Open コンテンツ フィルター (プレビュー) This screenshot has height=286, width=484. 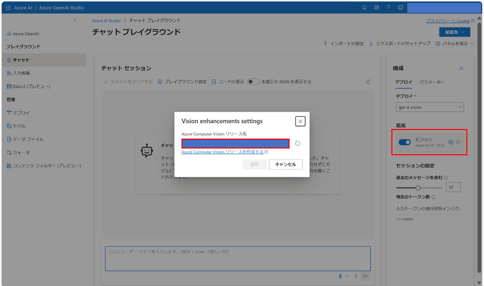coord(44,166)
